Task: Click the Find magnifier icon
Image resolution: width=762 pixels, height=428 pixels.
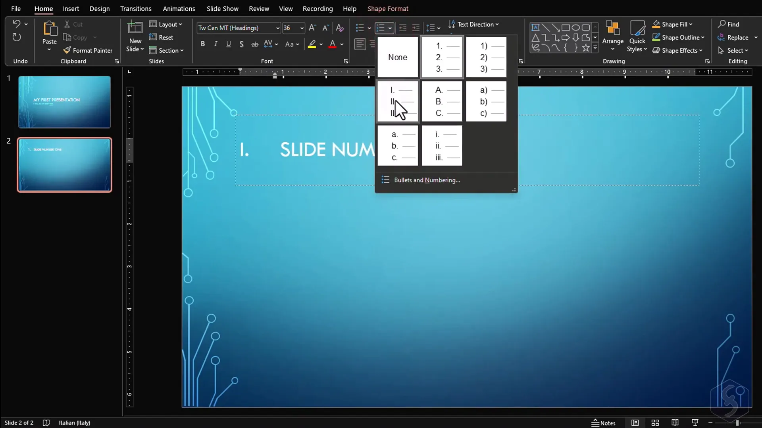Action: tap(722, 24)
